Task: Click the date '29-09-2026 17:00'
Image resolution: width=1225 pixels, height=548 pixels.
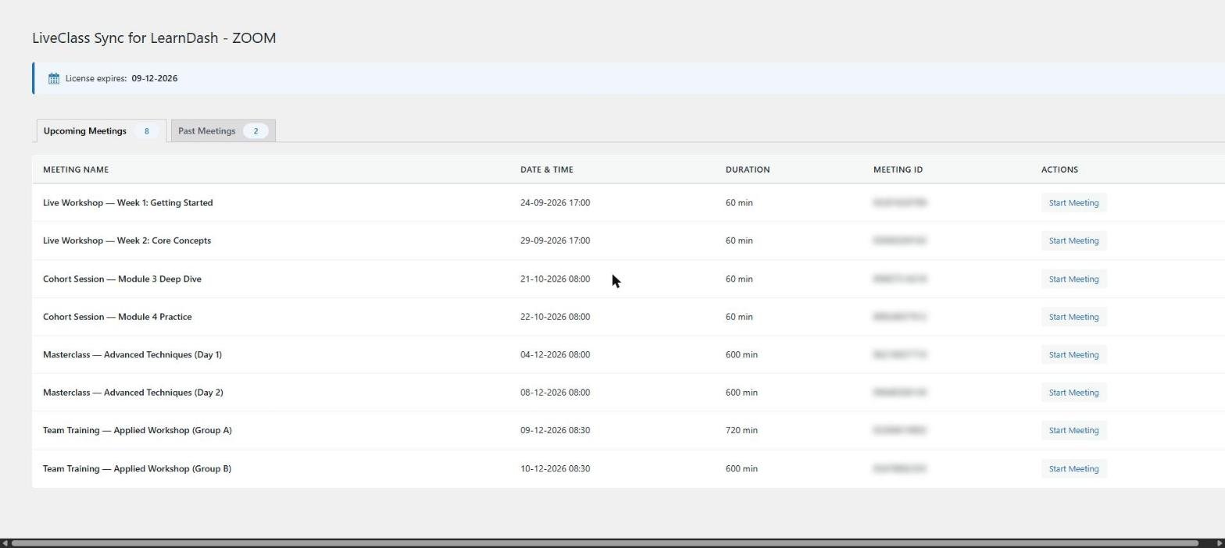Action: point(555,240)
